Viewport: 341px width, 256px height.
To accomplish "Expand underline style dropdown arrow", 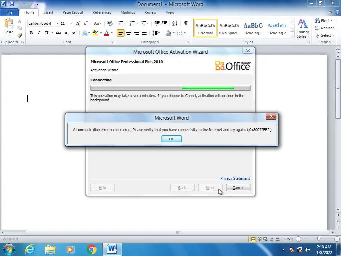I will click(x=52, y=33).
